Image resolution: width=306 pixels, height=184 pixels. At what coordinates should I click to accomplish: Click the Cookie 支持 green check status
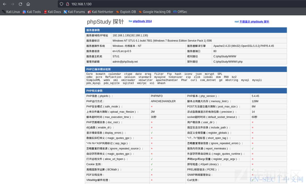point(152,164)
